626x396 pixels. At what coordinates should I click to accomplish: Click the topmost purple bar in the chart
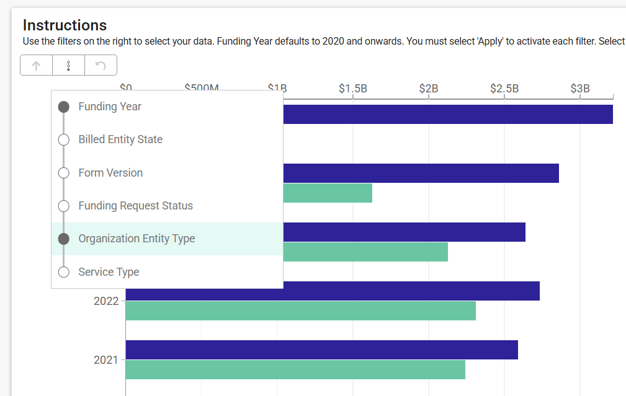[x=447, y=115]
